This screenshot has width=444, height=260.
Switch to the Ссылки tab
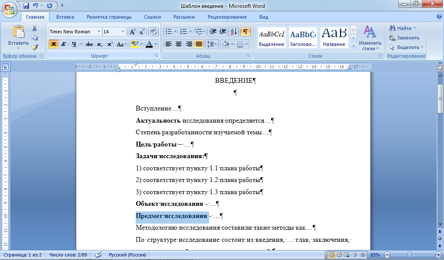[152, 17]
